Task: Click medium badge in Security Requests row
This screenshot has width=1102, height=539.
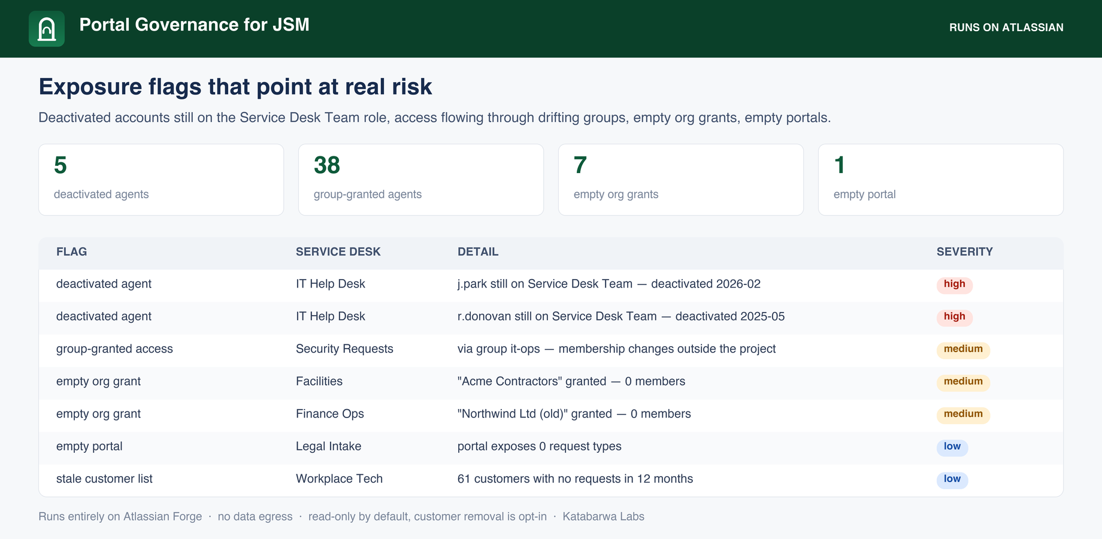Action: click(963, 349)
